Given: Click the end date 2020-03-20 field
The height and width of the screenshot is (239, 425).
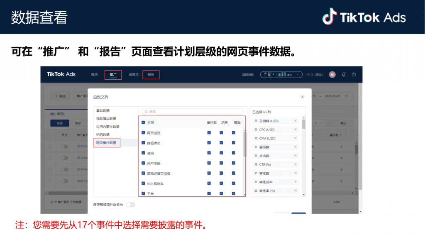Looking at the screenshot, I should 332,96.
